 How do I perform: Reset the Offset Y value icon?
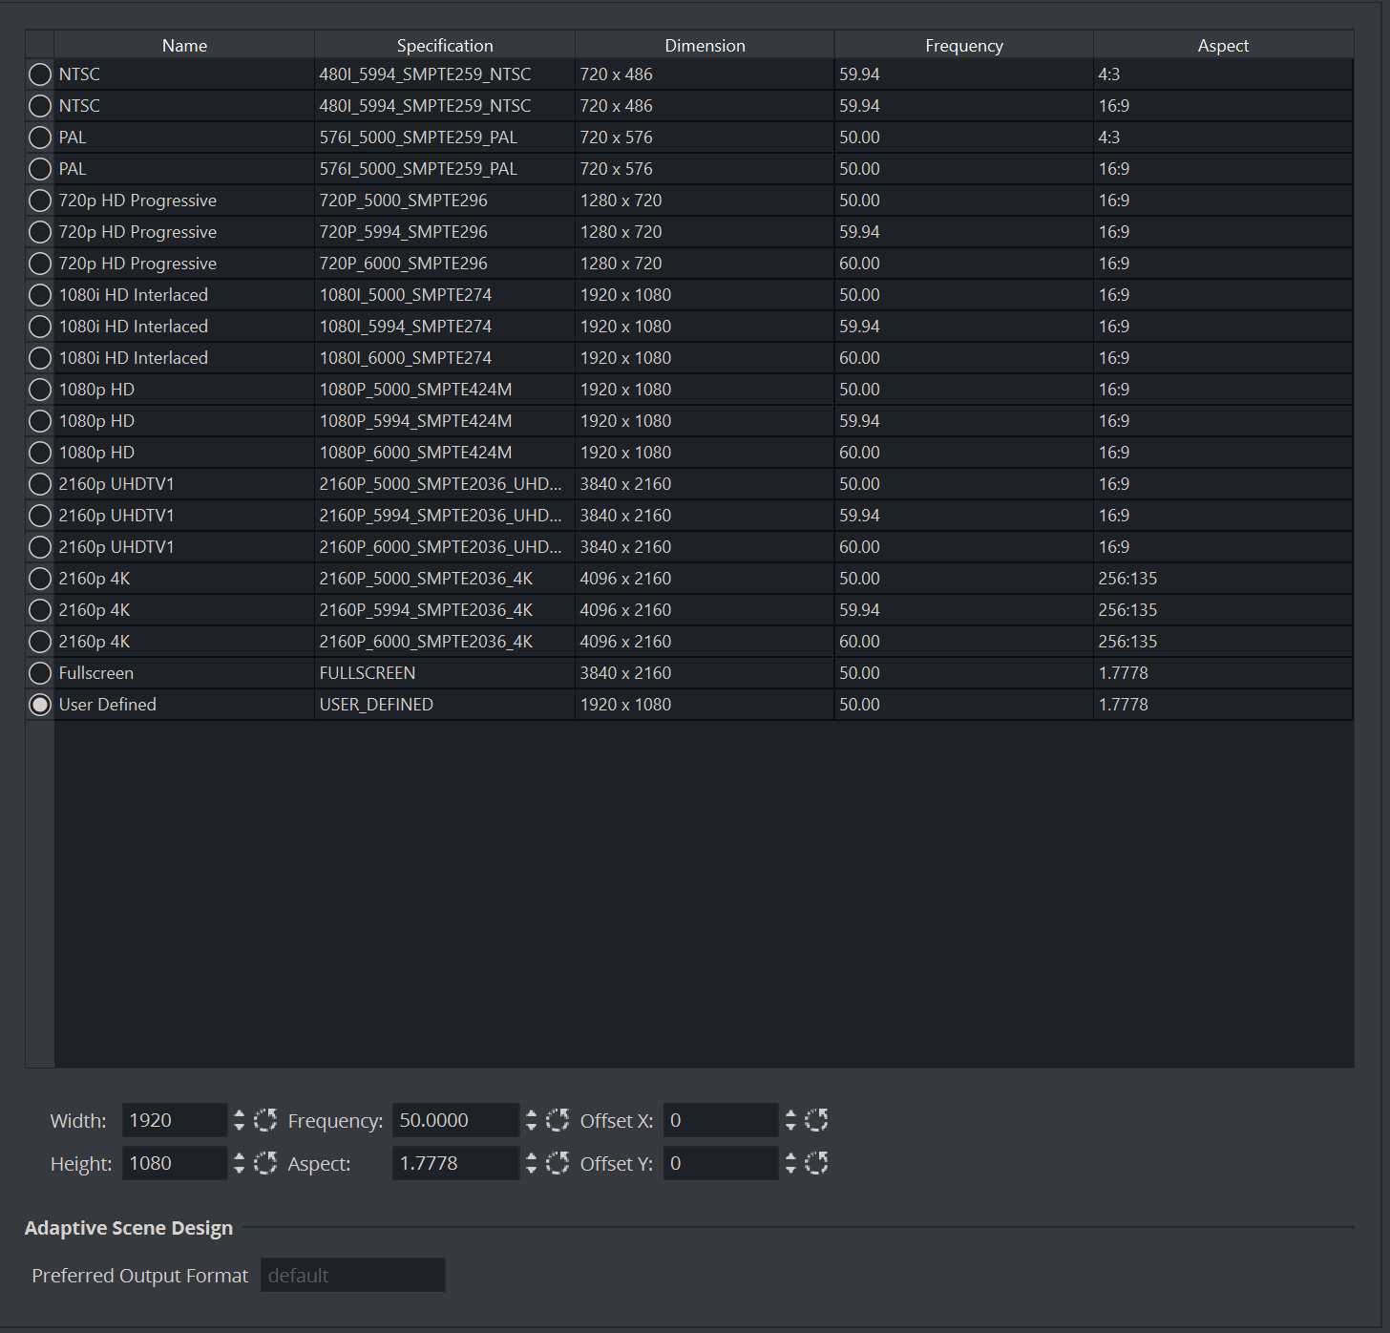[816, 1163]
